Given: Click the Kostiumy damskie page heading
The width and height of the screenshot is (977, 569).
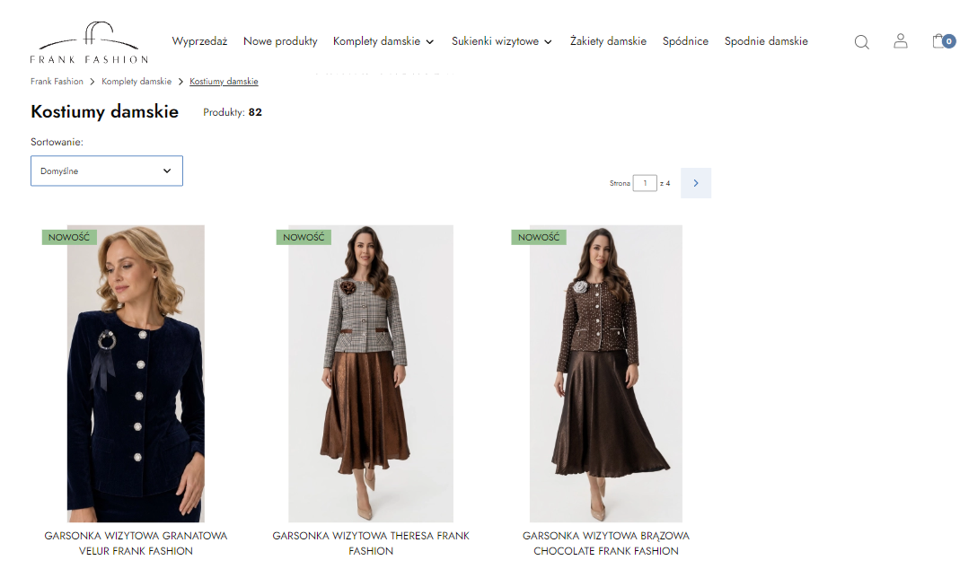Looking at the screenshot, I should pos(105,112).
